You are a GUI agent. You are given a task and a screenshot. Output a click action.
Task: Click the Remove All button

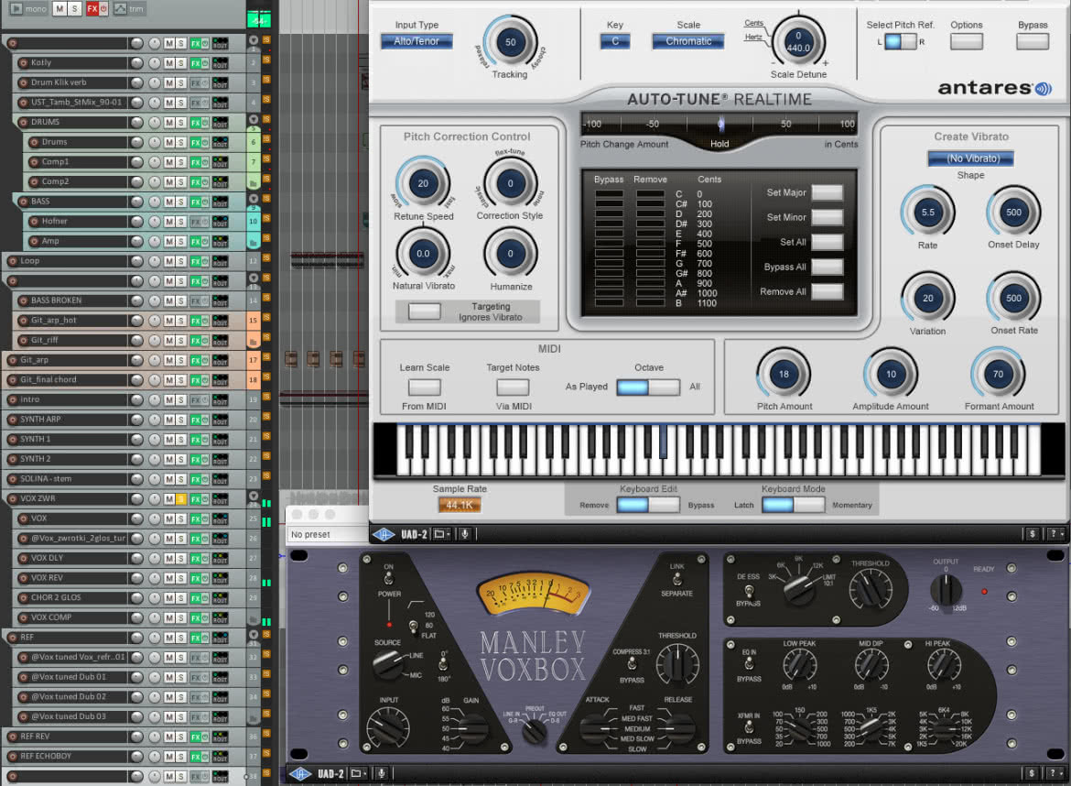[828, 292]
